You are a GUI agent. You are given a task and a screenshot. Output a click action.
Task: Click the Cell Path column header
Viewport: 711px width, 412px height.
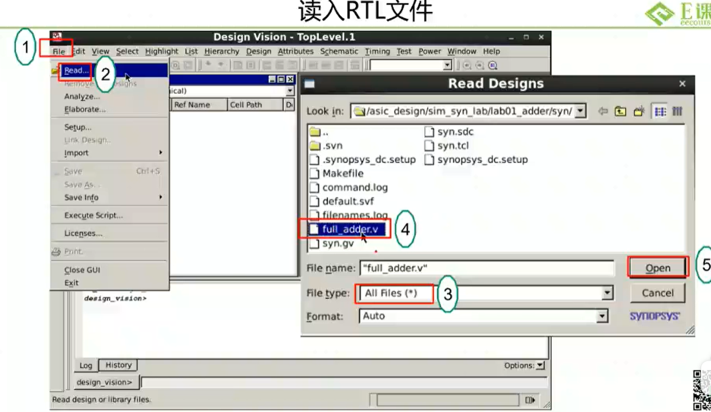pyautogui.click(x=254, y=105)
